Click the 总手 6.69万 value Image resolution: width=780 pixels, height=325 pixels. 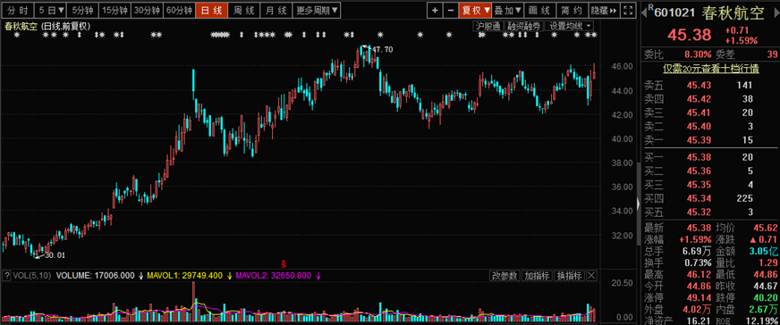[x=696, y=251]
